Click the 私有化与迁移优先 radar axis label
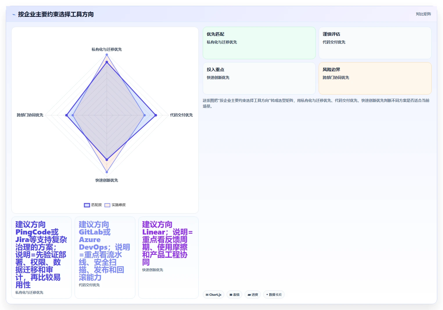This screenshot has height=310, width=443. [107, 49]
